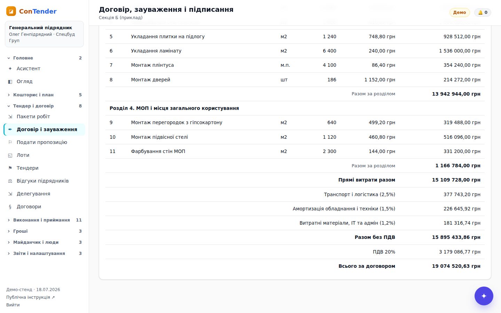
Task: Expand the Майданчик і люди section
Action: [x=44, y=242]
